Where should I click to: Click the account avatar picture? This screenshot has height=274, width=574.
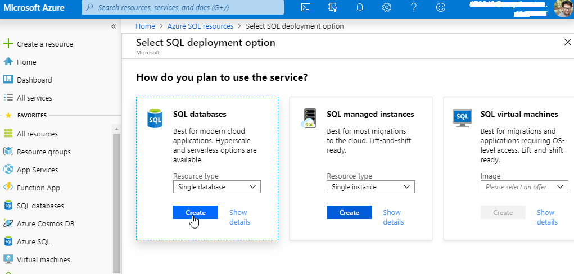coord(562,8)
